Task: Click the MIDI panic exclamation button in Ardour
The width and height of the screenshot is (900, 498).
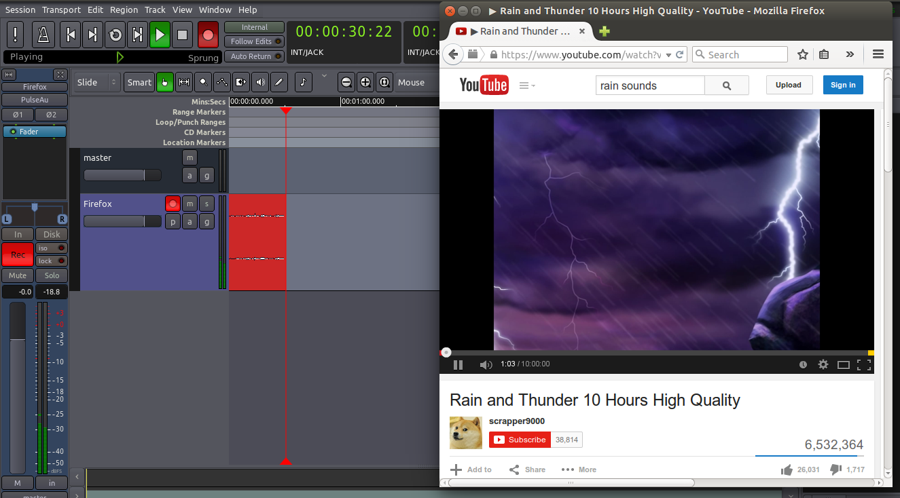Action: click(x=16, y=34)
